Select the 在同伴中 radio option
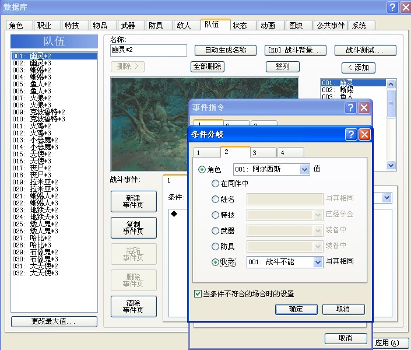Image resolution: width=411 pixels, height=350 pixels. 215,183
